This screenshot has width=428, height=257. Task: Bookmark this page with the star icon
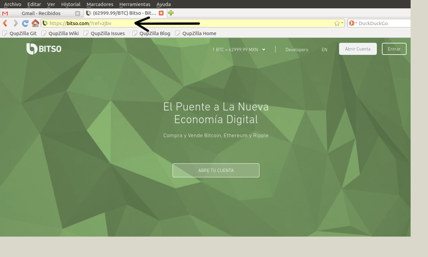click(x=337, y=23)
